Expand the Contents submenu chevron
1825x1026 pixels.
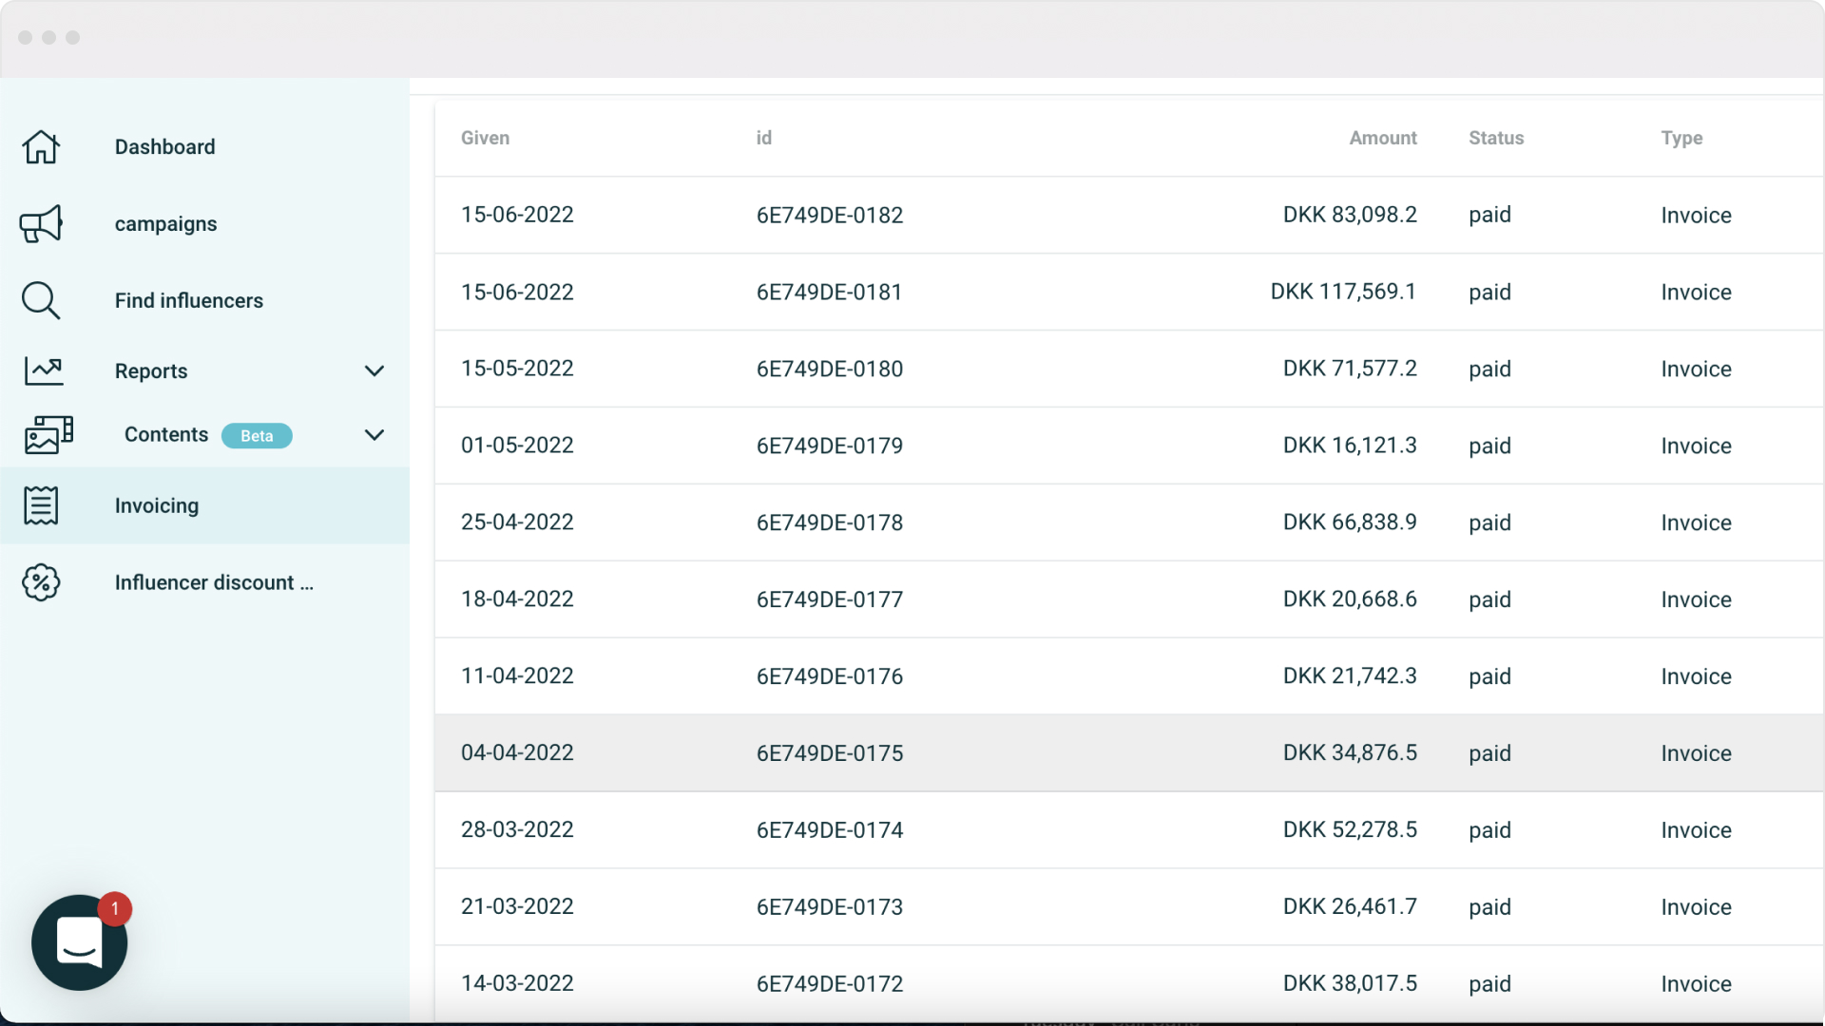[375, 435]
